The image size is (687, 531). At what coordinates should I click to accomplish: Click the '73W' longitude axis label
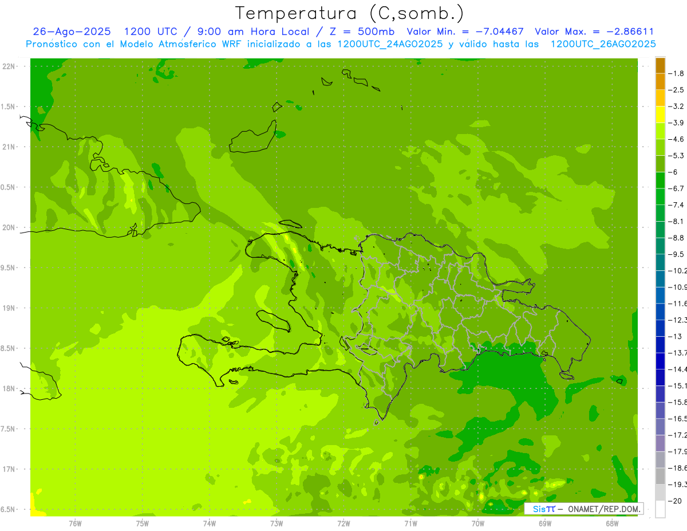coord(277,523)
